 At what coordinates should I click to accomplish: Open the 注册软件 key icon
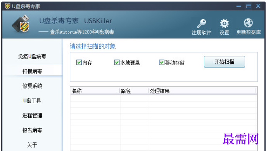coord(201,24)
